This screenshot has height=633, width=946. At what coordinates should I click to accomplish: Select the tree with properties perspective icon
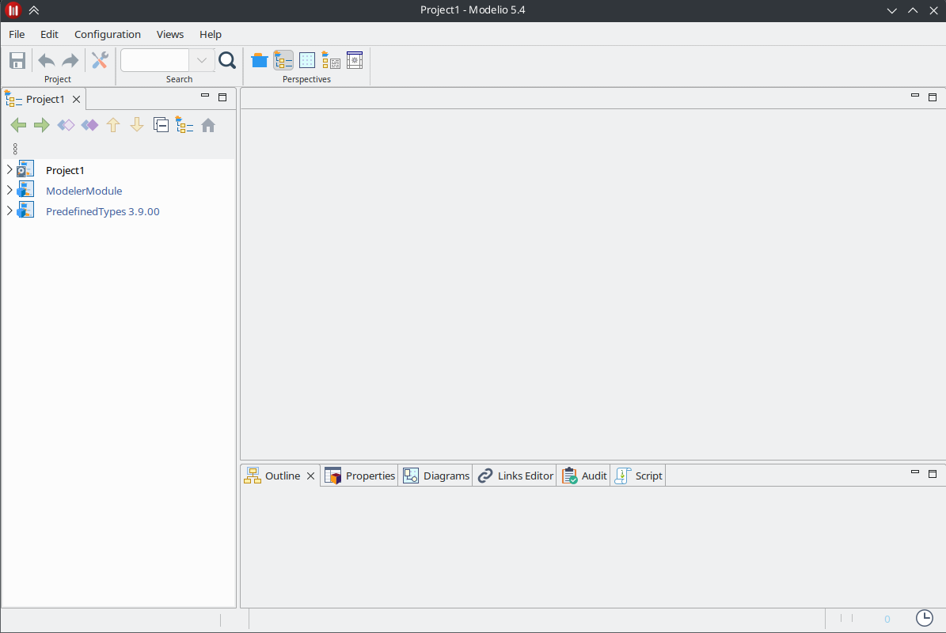tap(331, 60)
